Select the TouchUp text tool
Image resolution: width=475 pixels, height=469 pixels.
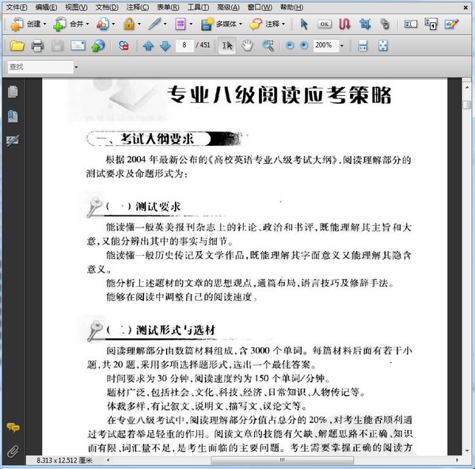[x=410, y=24]
